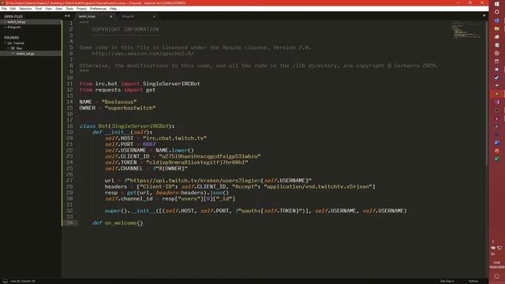Open the Find menu
The height and width of the screenshot is (284, 505).
(39, 9)
